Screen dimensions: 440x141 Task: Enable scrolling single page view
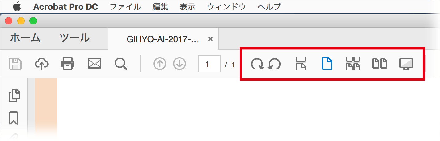click(300, 64)
